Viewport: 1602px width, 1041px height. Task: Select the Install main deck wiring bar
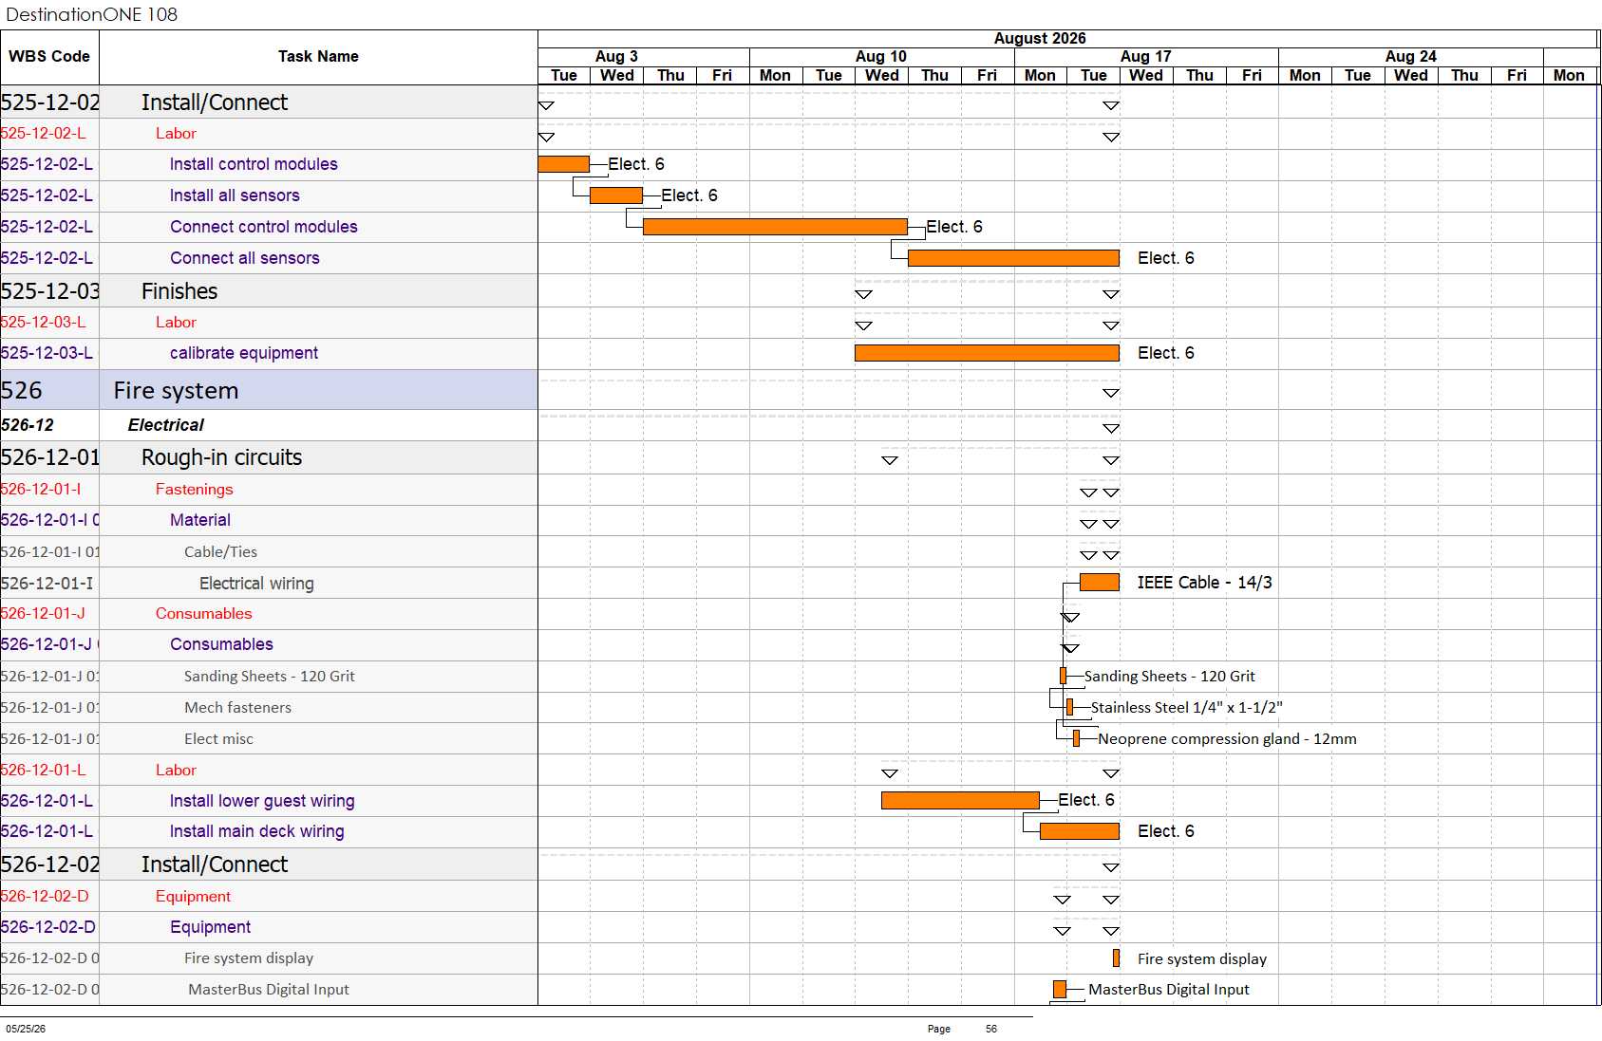1079,831
